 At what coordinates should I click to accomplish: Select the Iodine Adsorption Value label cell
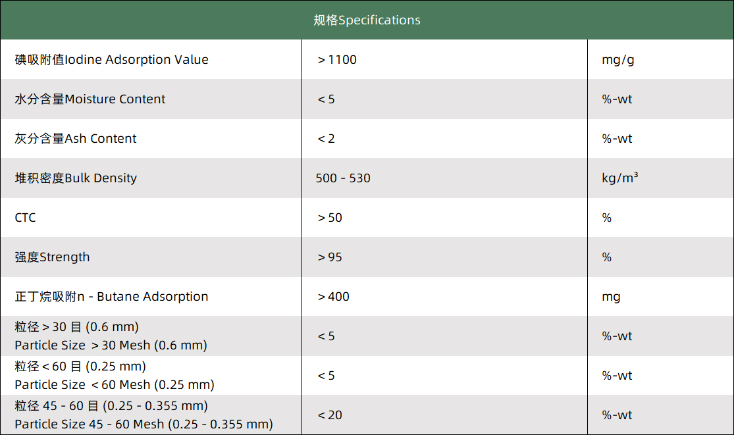pos(111,59)
